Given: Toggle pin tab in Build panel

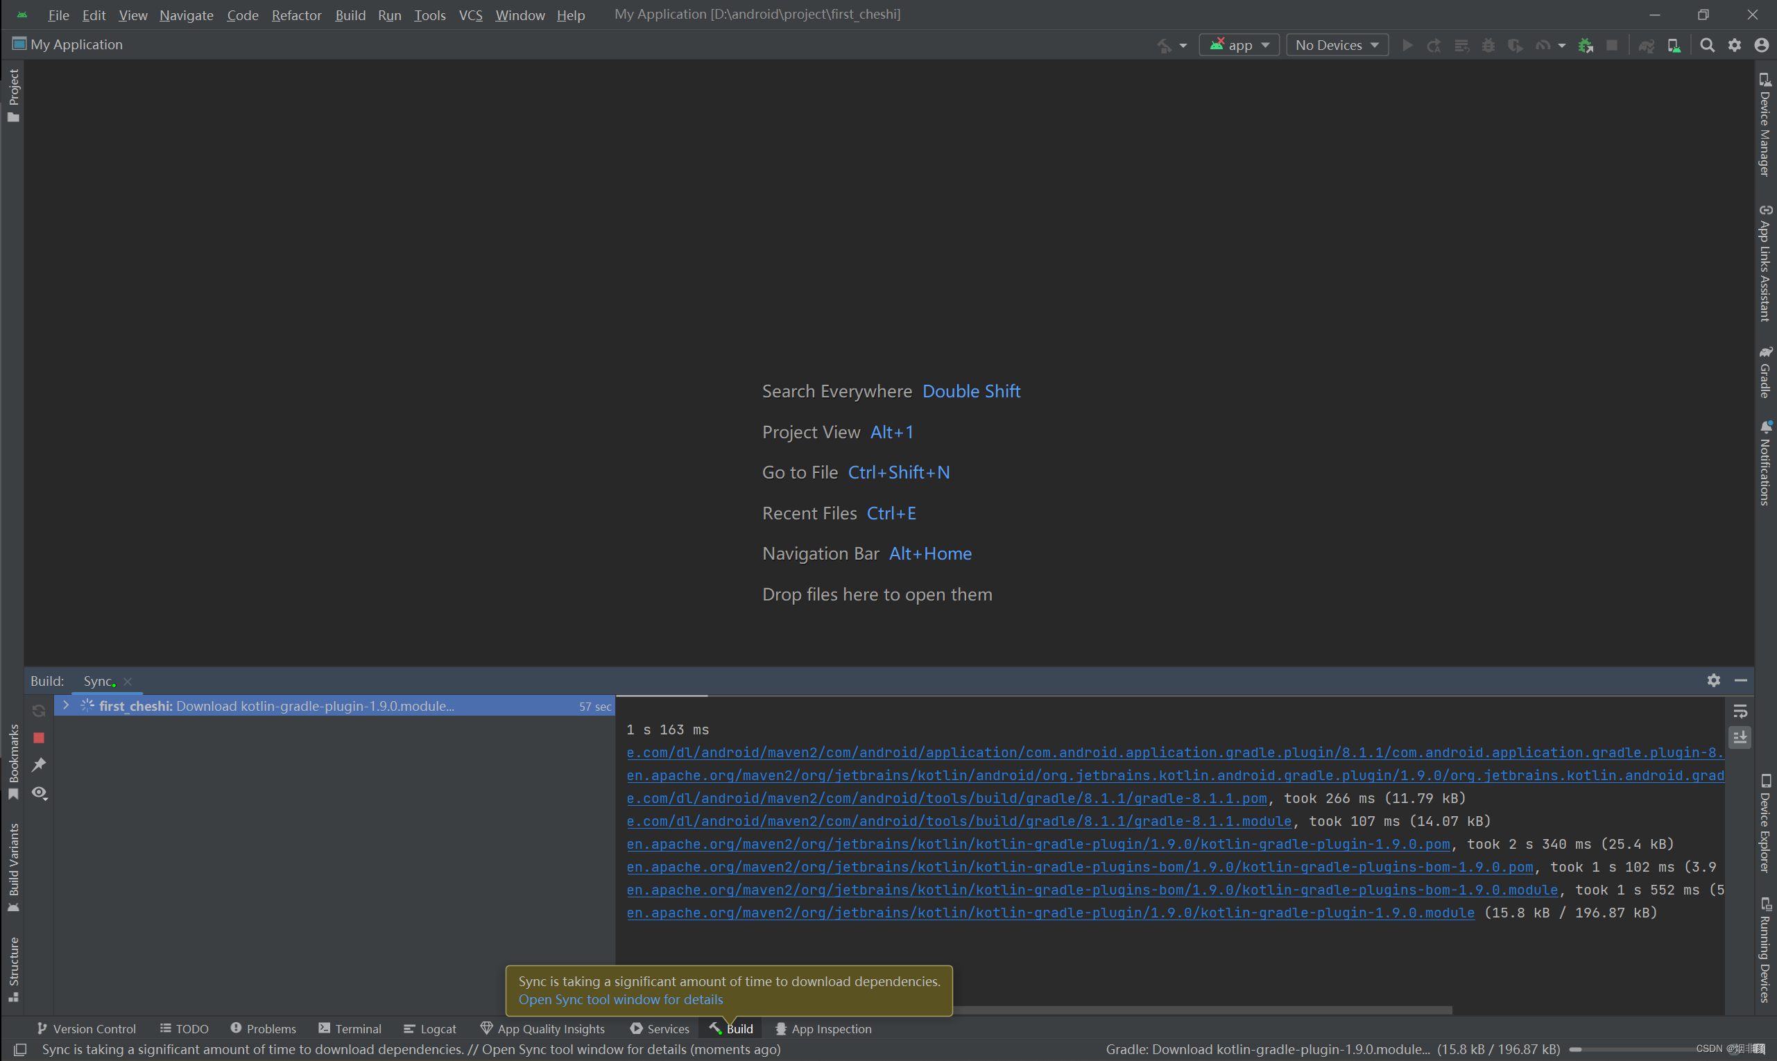Looking at the screenshot, I should (39, 764).
